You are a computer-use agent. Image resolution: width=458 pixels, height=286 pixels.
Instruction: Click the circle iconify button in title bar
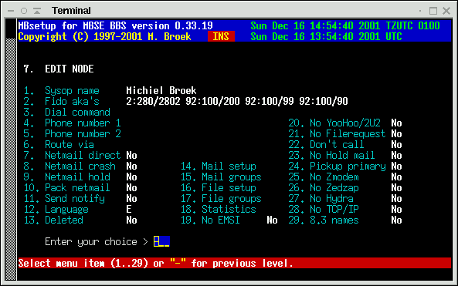pos(24,11)
